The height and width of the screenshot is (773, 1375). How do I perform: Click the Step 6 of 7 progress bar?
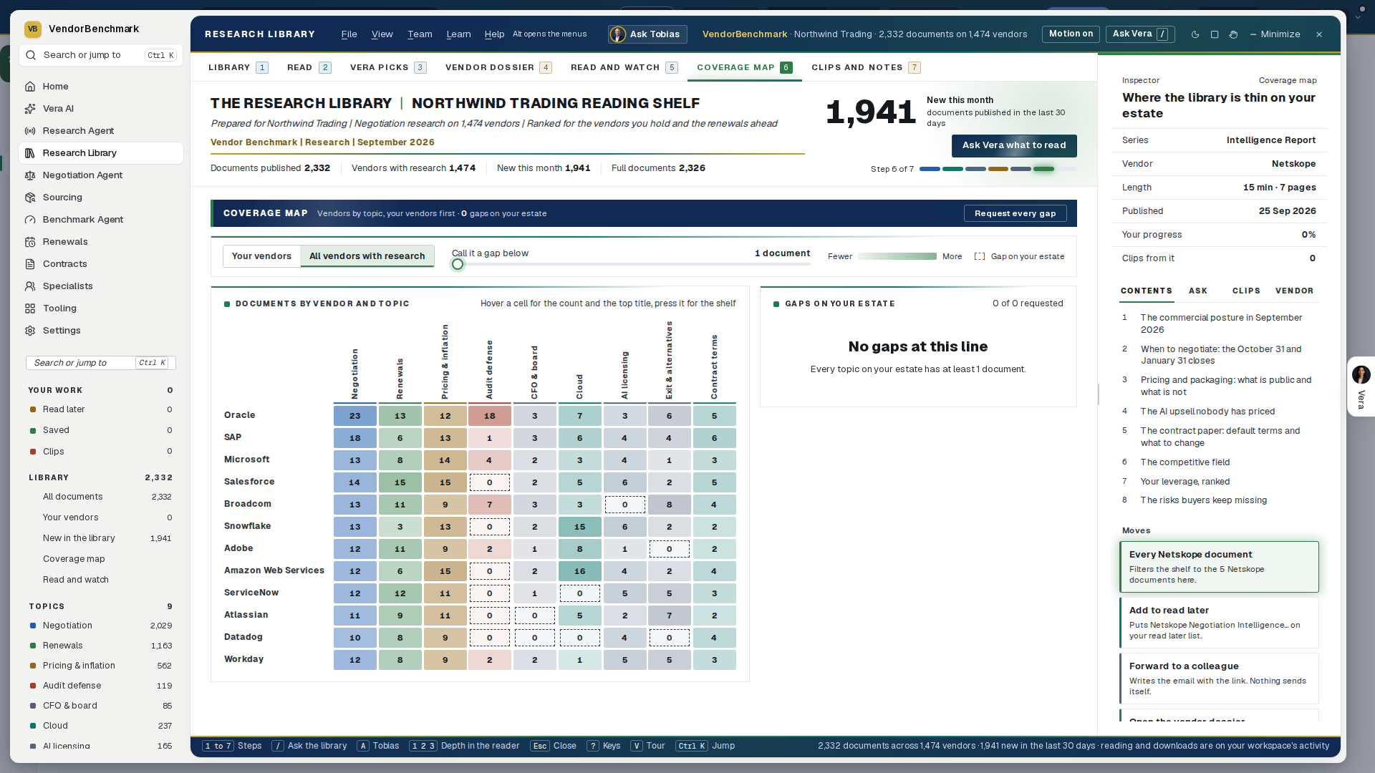998,170
